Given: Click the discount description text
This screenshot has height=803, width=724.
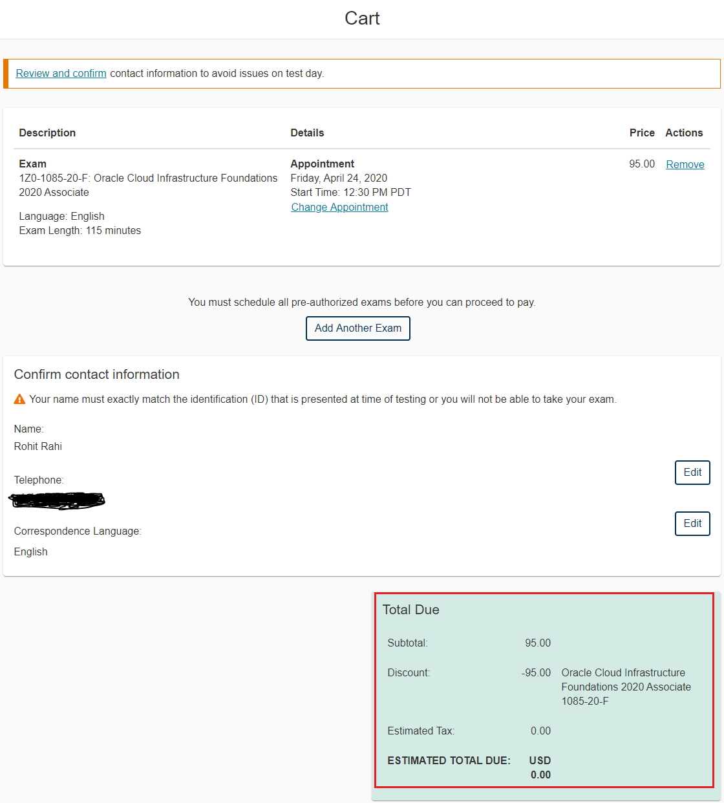Looking at the screenshot, I should [625, 687].
